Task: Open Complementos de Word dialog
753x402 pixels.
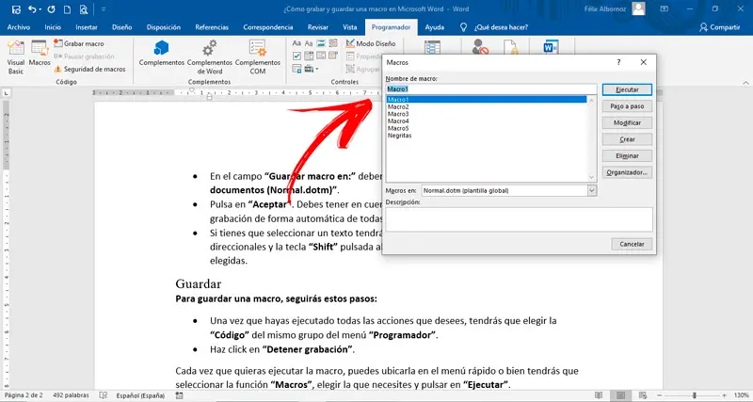Action: pos(209,57)
